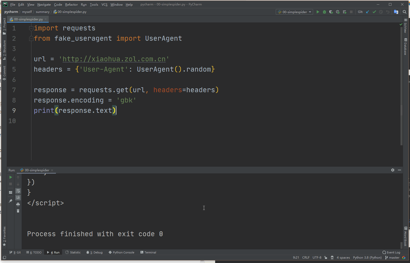
Task: Open the run configuration dropdown 00-simplespider
Action: point(295,12)
